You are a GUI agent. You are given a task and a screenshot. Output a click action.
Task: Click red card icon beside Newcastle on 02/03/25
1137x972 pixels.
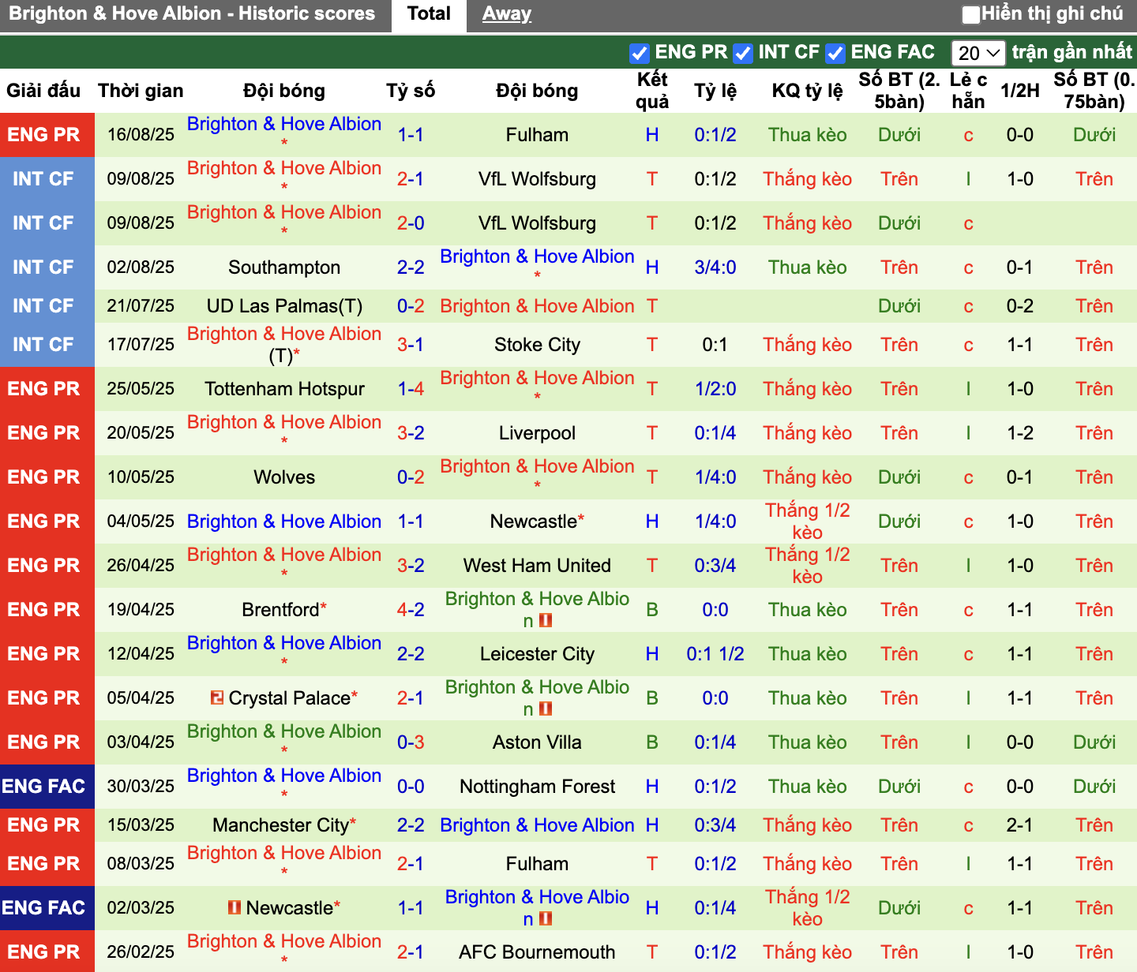(x=235, y=907)
